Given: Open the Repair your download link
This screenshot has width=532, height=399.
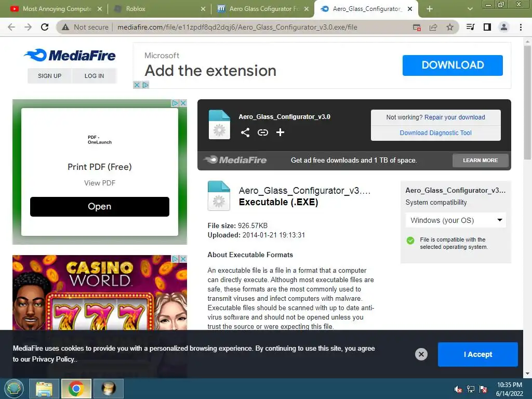Looking at the screenshot, I should [455, 117].
